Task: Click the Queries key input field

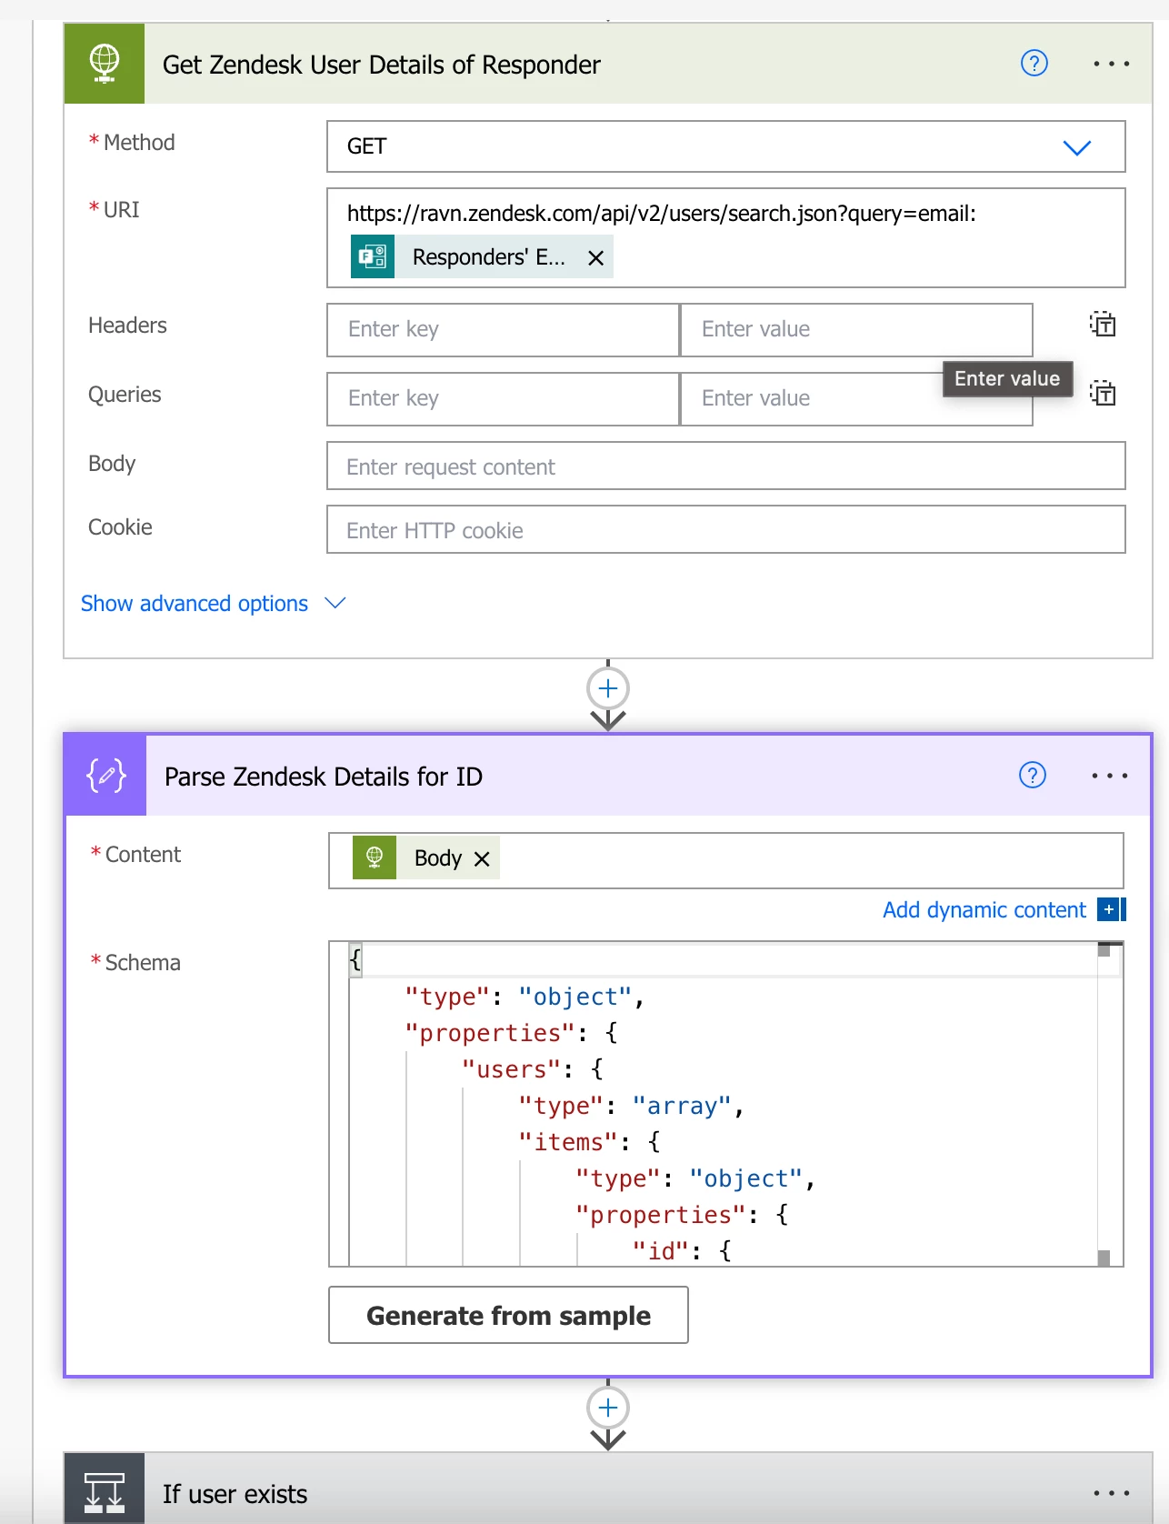Action: pyautogui.click(x=503, y=398)
